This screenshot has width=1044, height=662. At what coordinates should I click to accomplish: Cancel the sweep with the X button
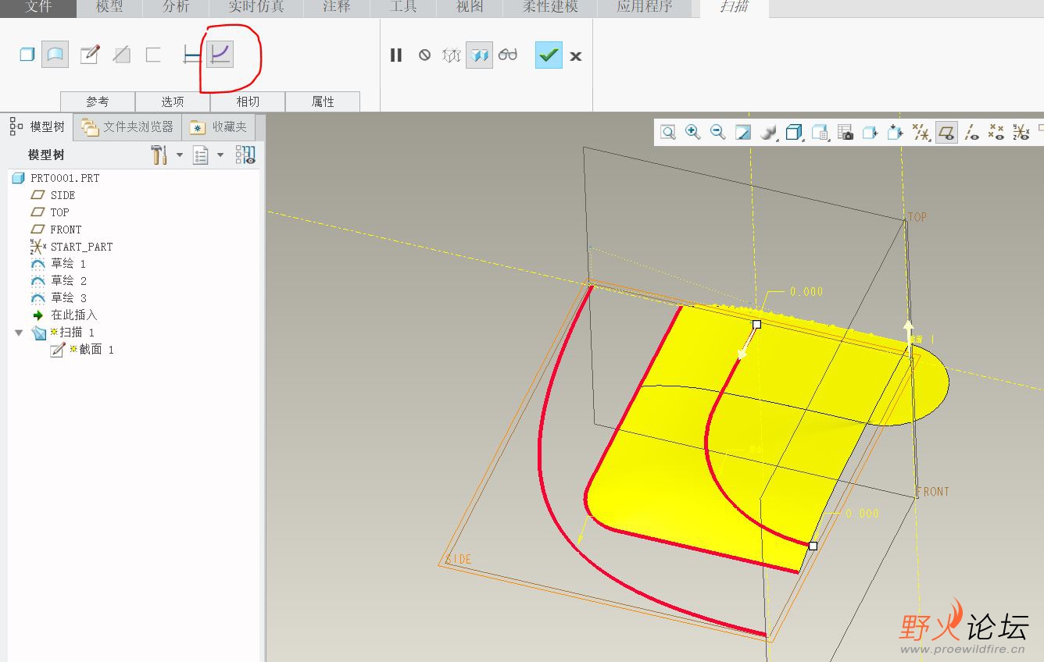point(576,56)
